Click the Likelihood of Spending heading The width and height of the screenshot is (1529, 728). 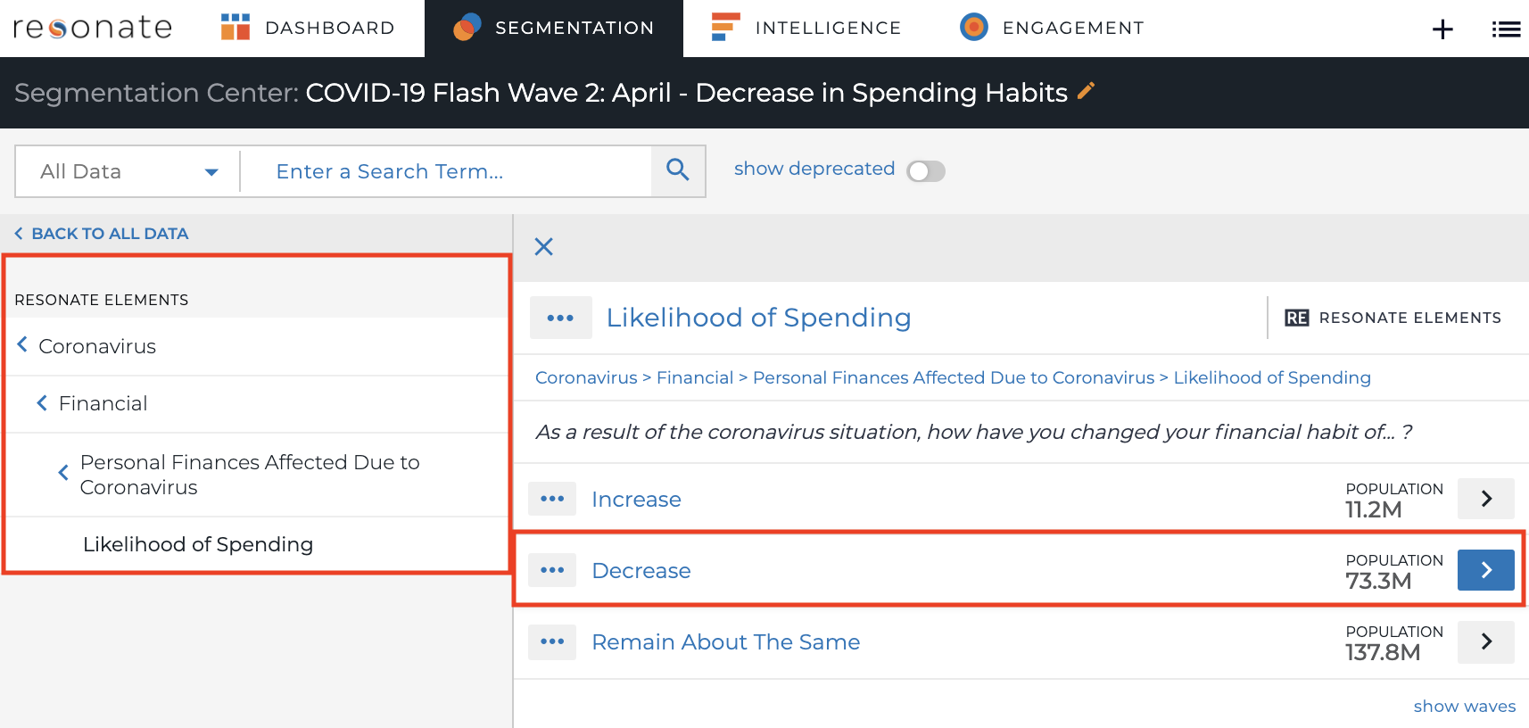(759, 318)
